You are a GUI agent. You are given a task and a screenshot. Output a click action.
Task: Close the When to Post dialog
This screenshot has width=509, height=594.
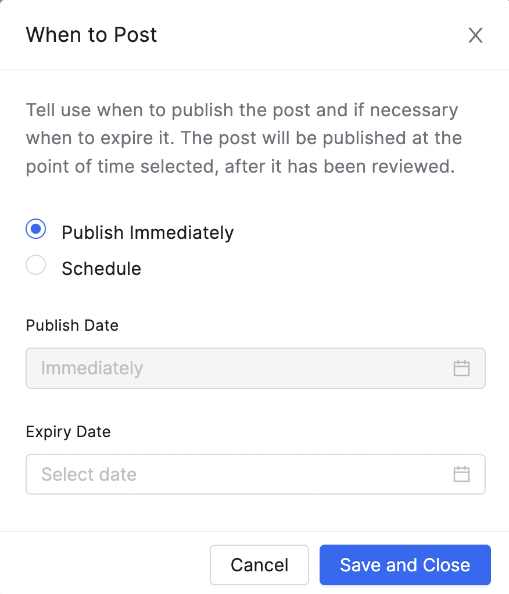[475, 35]
